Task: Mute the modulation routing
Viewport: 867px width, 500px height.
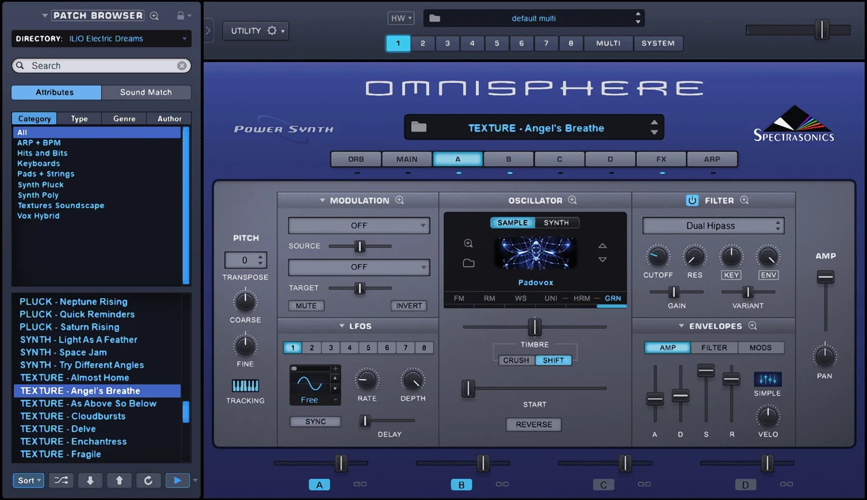Action: tap(306, 305)
